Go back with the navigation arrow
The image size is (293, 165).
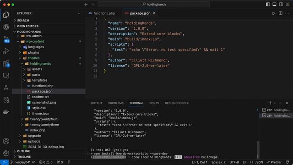86,4
